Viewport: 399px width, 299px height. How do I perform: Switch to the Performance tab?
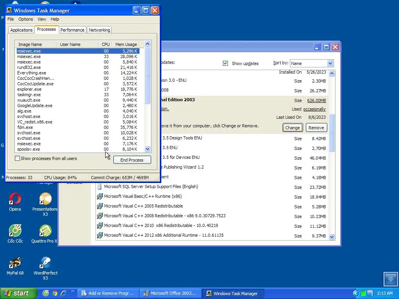[72, 30]
